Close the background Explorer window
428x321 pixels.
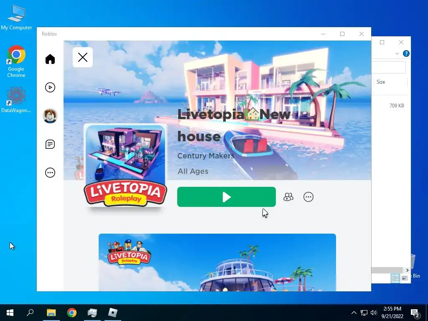(x=401, y=42)
